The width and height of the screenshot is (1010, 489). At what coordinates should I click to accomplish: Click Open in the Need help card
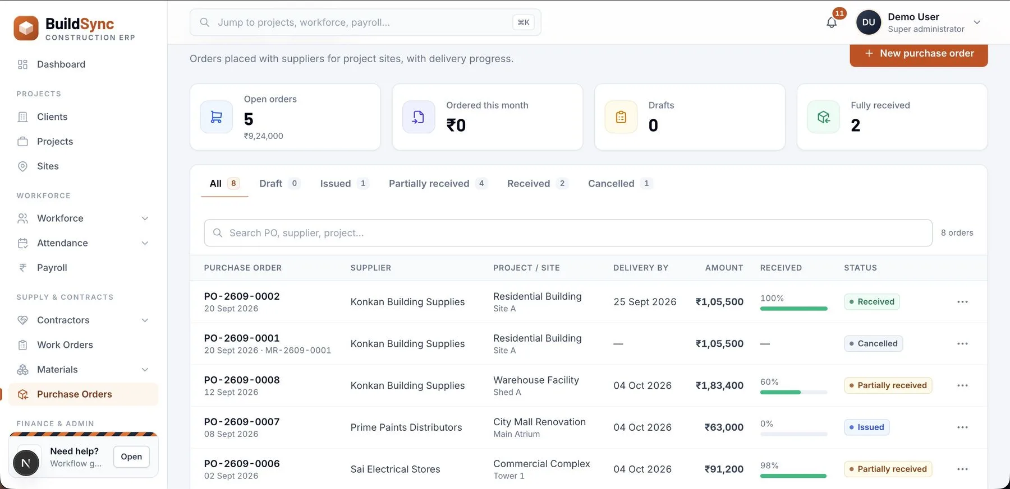pos(131,457)
